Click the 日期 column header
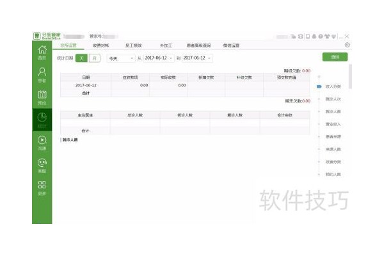The height and width of the screenshot is (256, 384). coord(86,77)
